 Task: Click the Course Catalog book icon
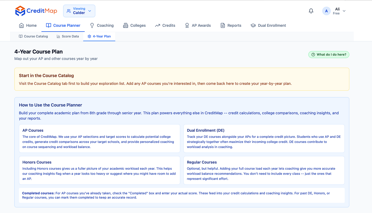point(21,36)
